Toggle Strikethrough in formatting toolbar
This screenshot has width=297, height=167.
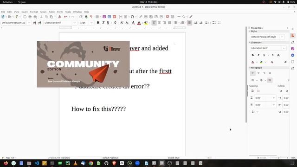115,23
